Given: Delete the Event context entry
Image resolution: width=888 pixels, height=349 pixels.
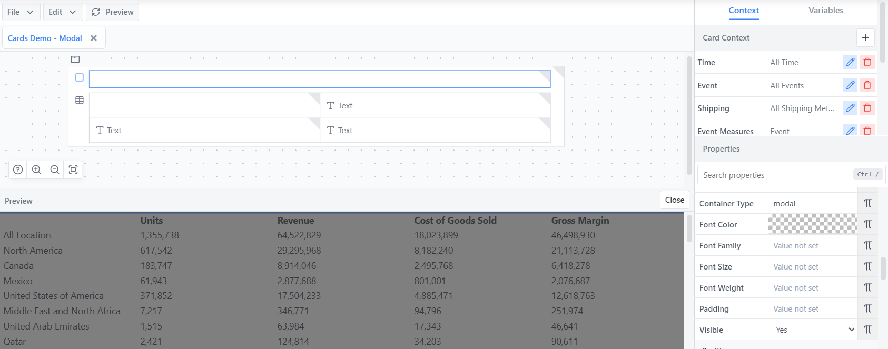Looking at the screenshot, I should pos(867,85).
